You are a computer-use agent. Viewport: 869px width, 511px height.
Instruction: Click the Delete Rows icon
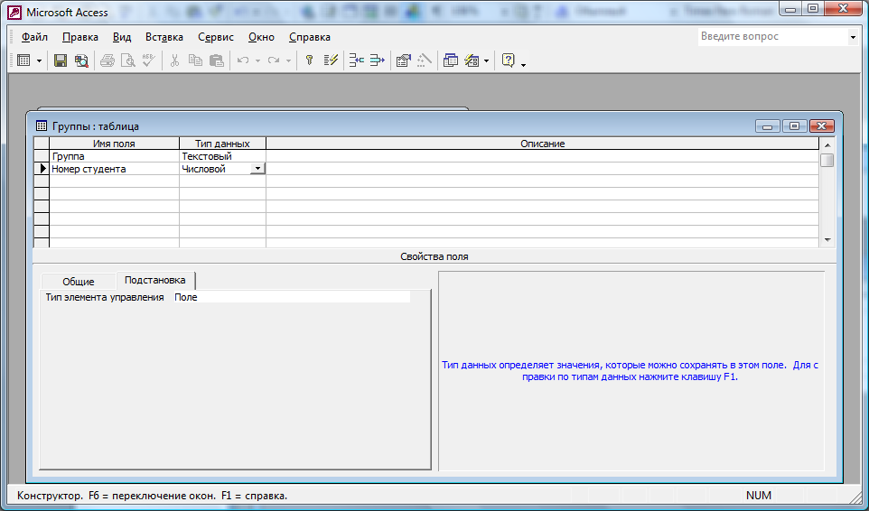pos(377,60)
